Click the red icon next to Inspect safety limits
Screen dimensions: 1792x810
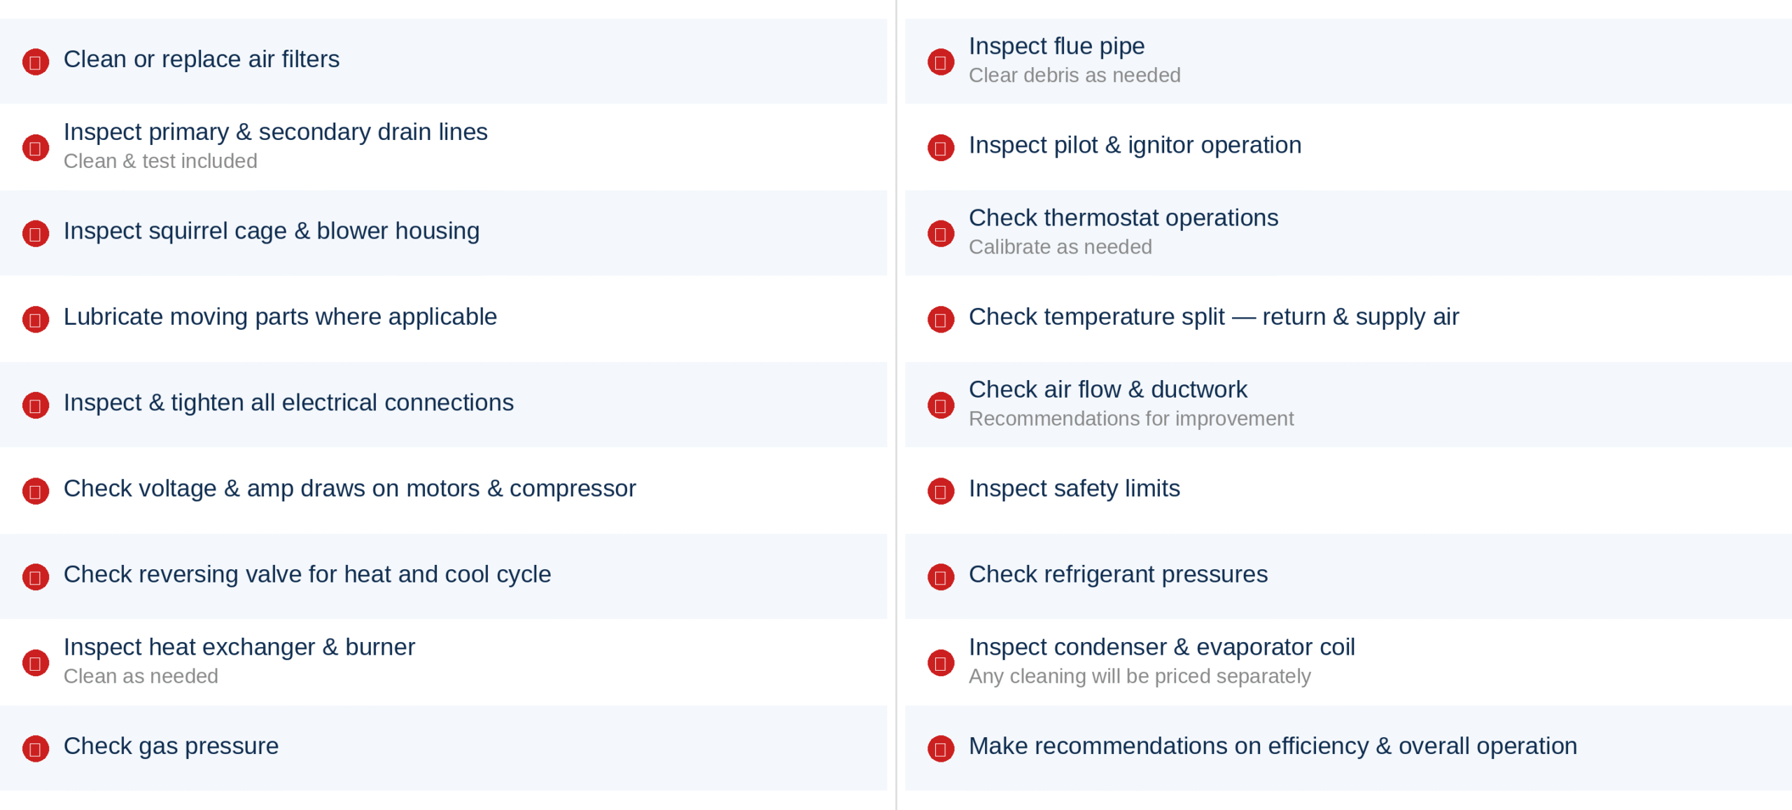point(940,491)
